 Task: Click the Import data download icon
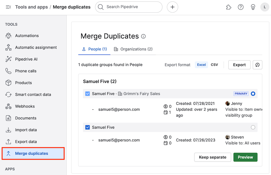pos(8,130)
